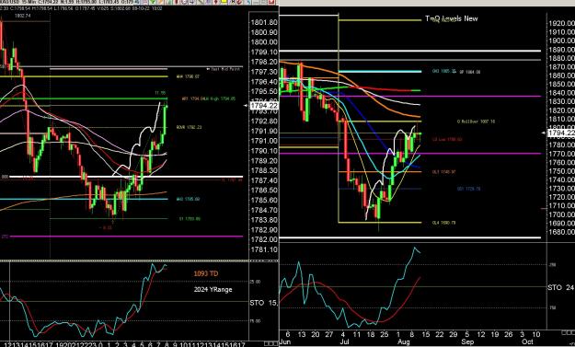Click the 1794.22 current price tag on left chart
Screen dimensions: 575x347
[264, 106]
